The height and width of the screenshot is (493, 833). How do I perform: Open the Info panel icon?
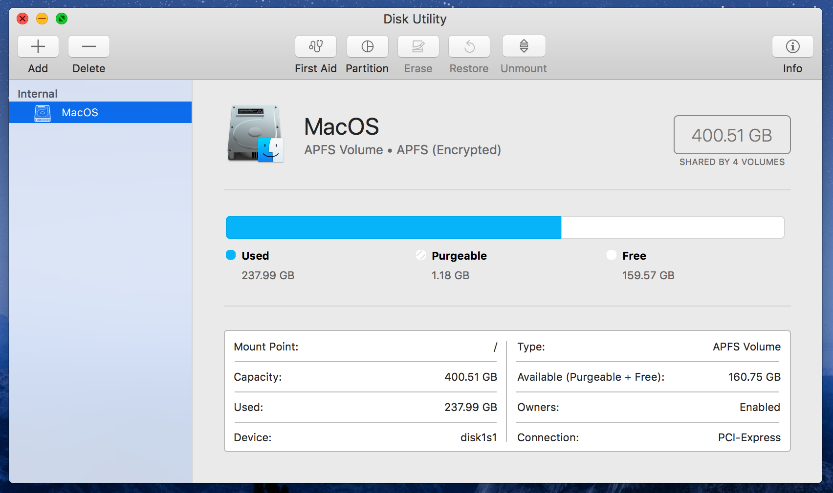(793, 46)
